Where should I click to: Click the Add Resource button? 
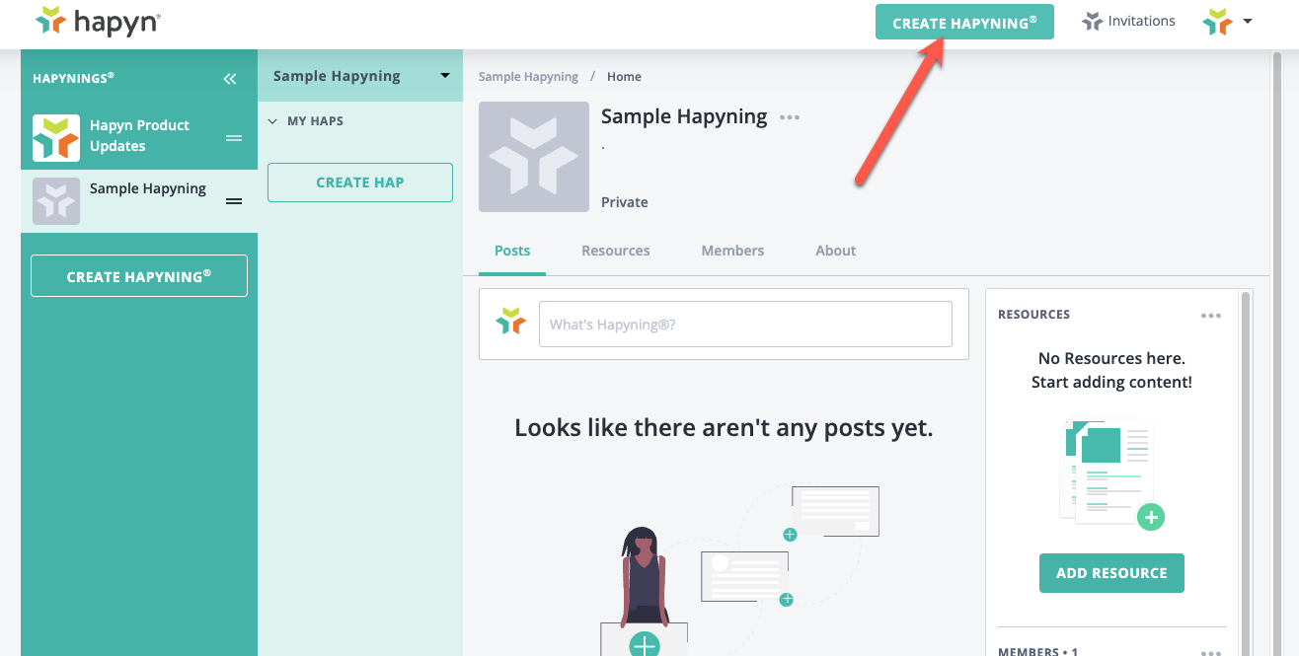pyautogui.click(x=1111, y=573)
